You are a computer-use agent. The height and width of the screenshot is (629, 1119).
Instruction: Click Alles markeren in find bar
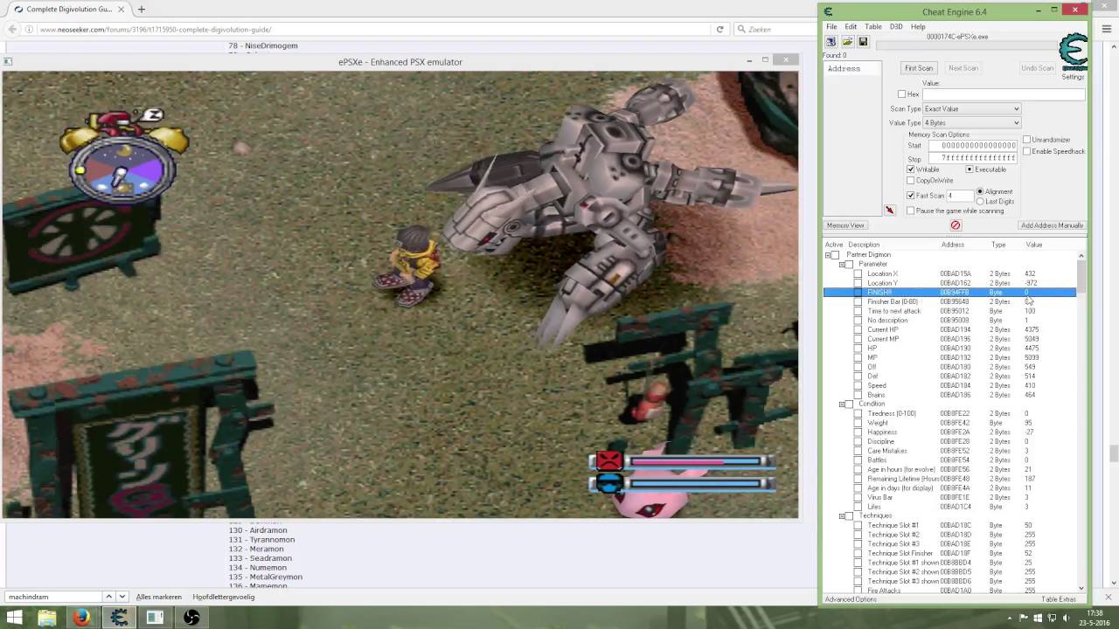tap(159, 597)
